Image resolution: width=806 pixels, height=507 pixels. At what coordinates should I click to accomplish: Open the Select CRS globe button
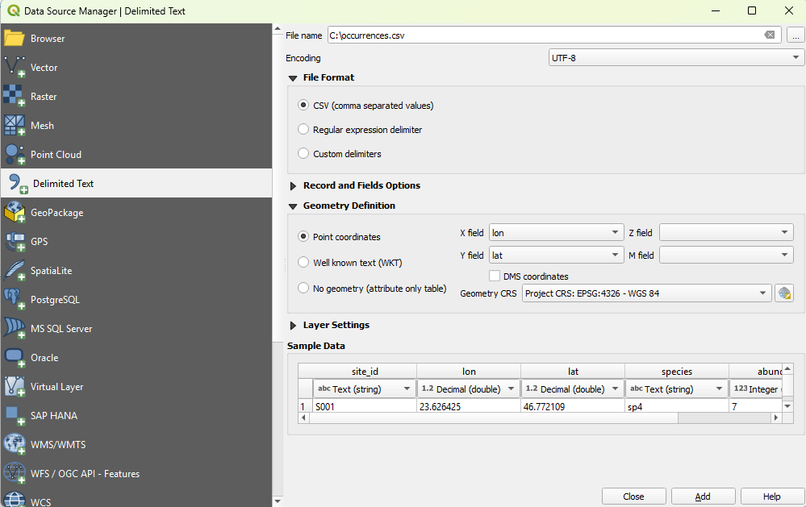[784, 293]
